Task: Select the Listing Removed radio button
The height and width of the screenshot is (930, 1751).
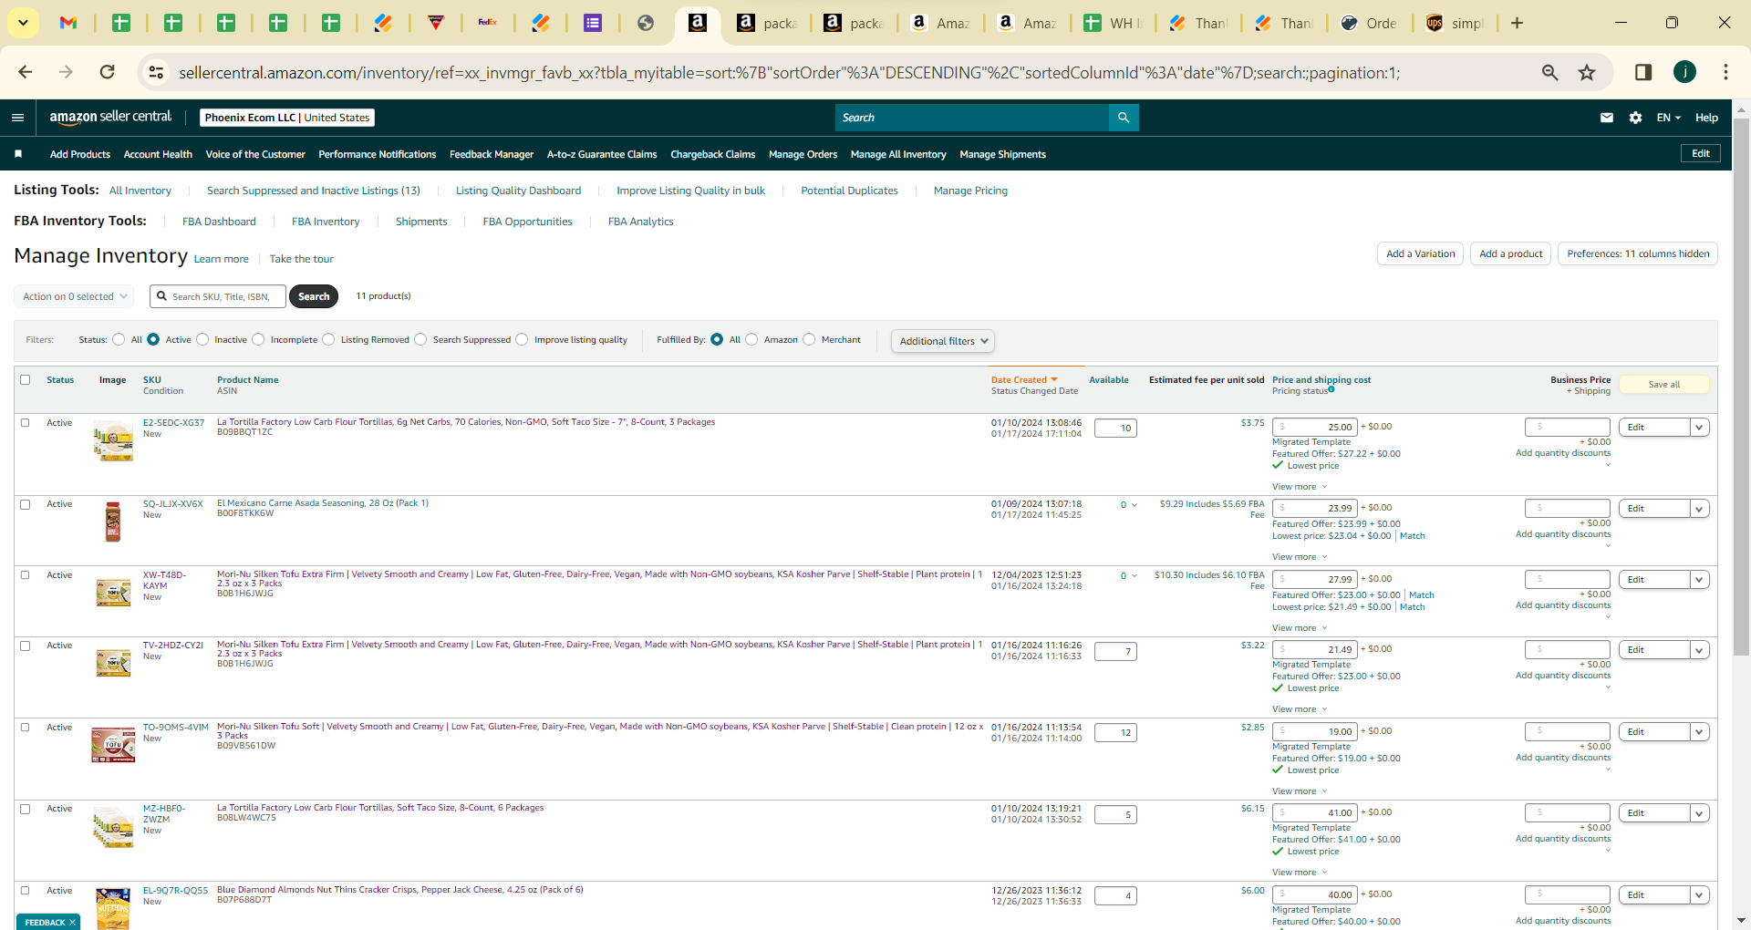Action: click(328, 340)
